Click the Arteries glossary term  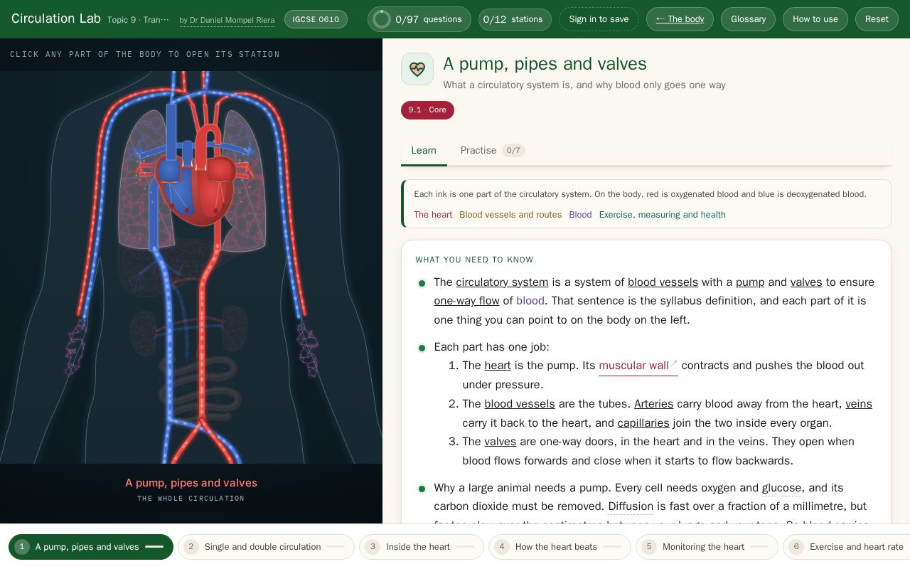(653, 404)
